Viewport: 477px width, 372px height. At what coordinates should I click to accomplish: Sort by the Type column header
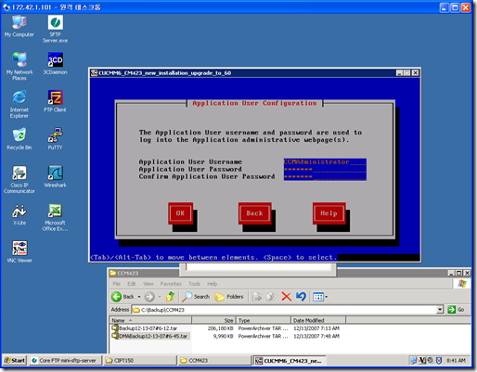click(264, 320)
